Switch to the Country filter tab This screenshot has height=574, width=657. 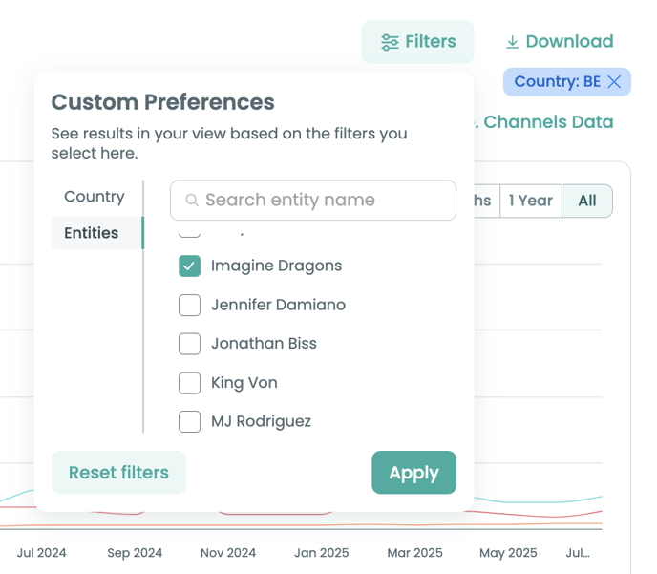pos(94,197)
